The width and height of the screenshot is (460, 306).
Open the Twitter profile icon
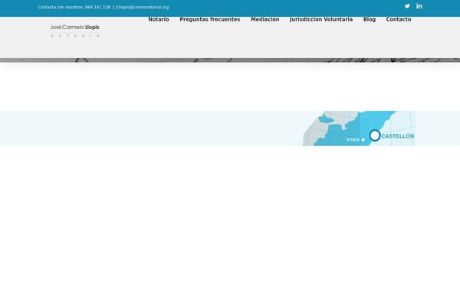[x=407, y=6]
